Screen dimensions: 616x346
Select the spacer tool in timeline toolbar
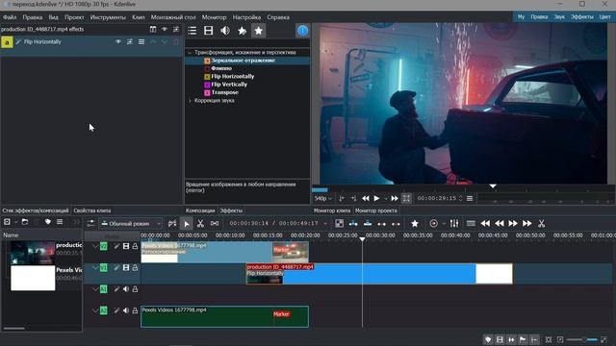pyautogui.click(x=215, y=224)
